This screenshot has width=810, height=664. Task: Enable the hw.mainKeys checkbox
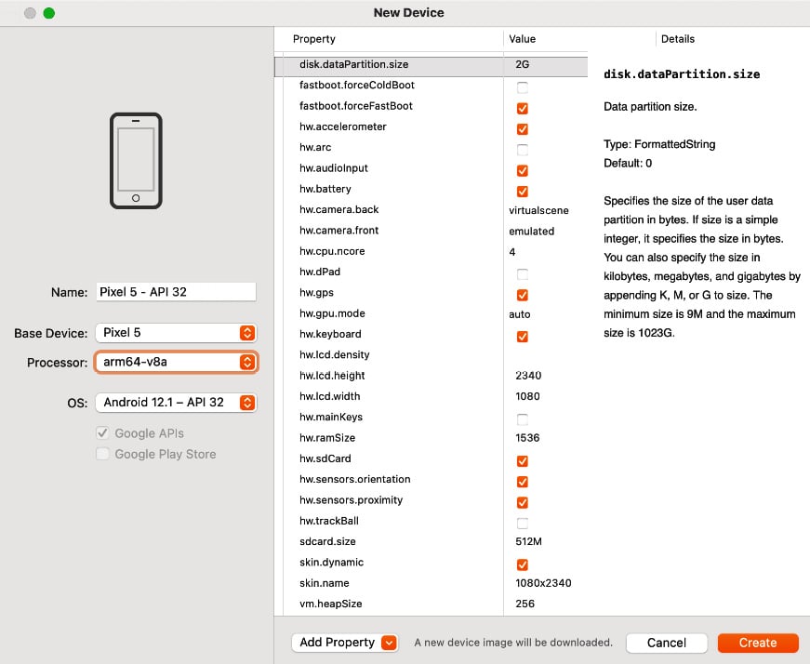pyautogui.click(x=523, y=419)
